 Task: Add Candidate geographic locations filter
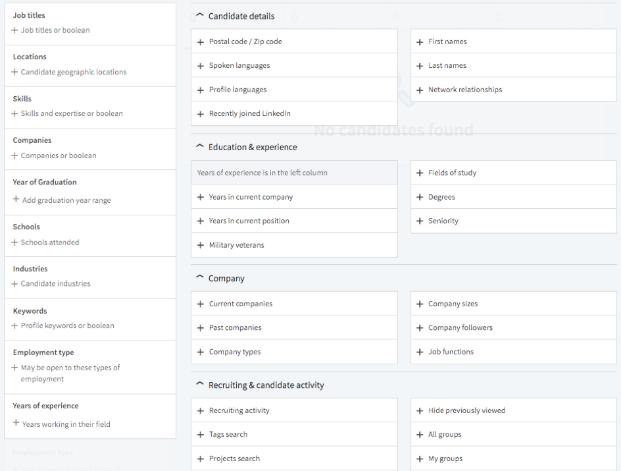click(x=69, y=72)
